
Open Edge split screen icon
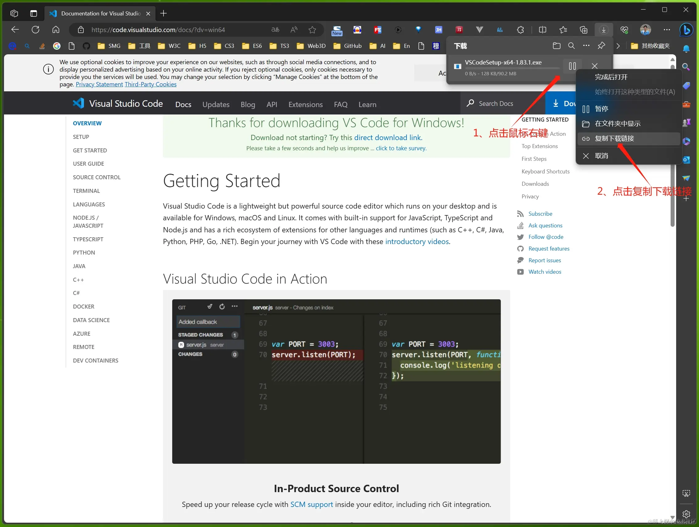coord(543,30)
